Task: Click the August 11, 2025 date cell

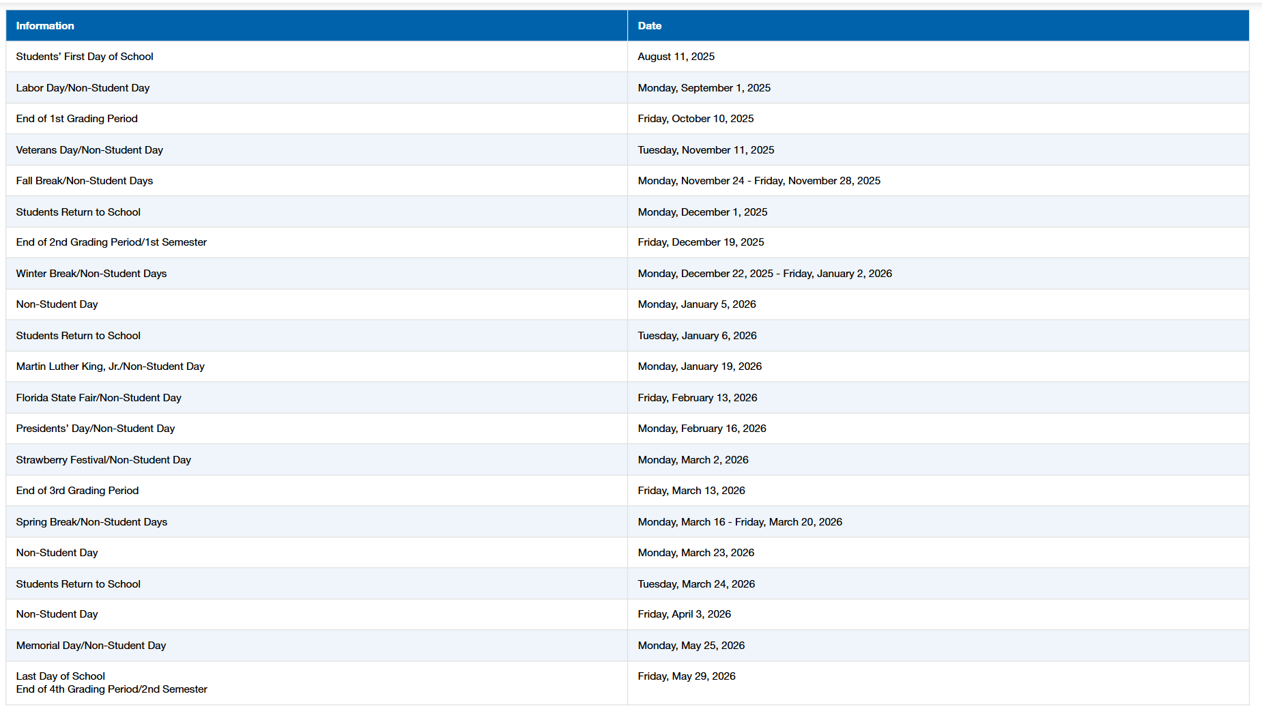Action: pos(676,57)
